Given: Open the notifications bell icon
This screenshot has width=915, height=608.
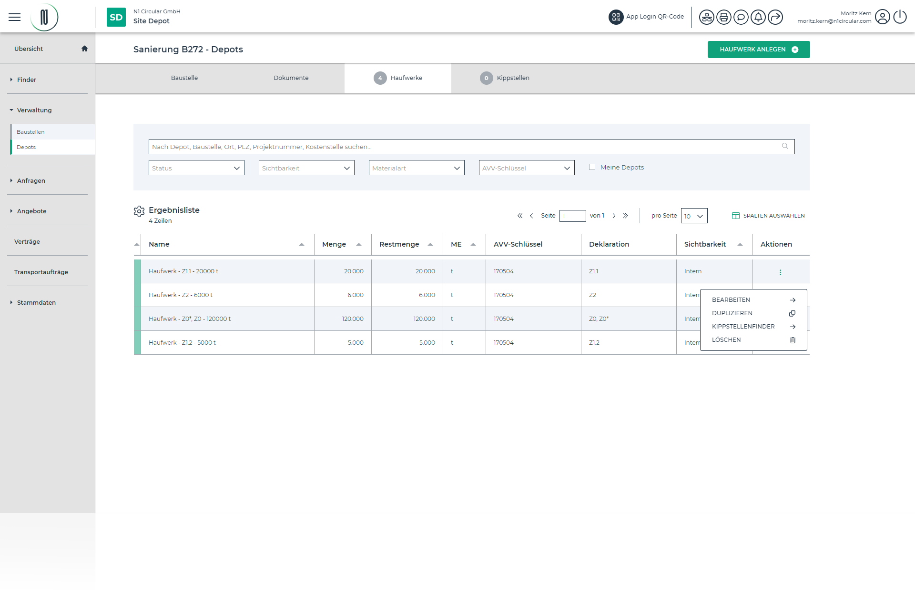Looking at the screenshot, I should (758, 17).
